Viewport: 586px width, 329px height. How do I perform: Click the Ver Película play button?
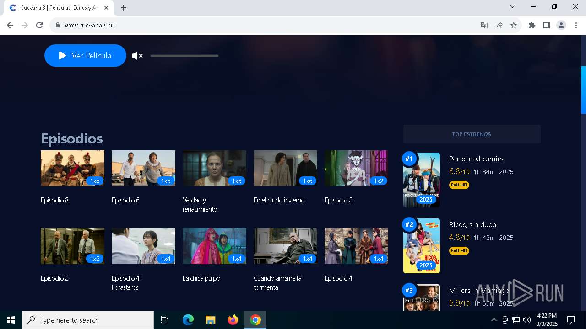pos(85,56)
